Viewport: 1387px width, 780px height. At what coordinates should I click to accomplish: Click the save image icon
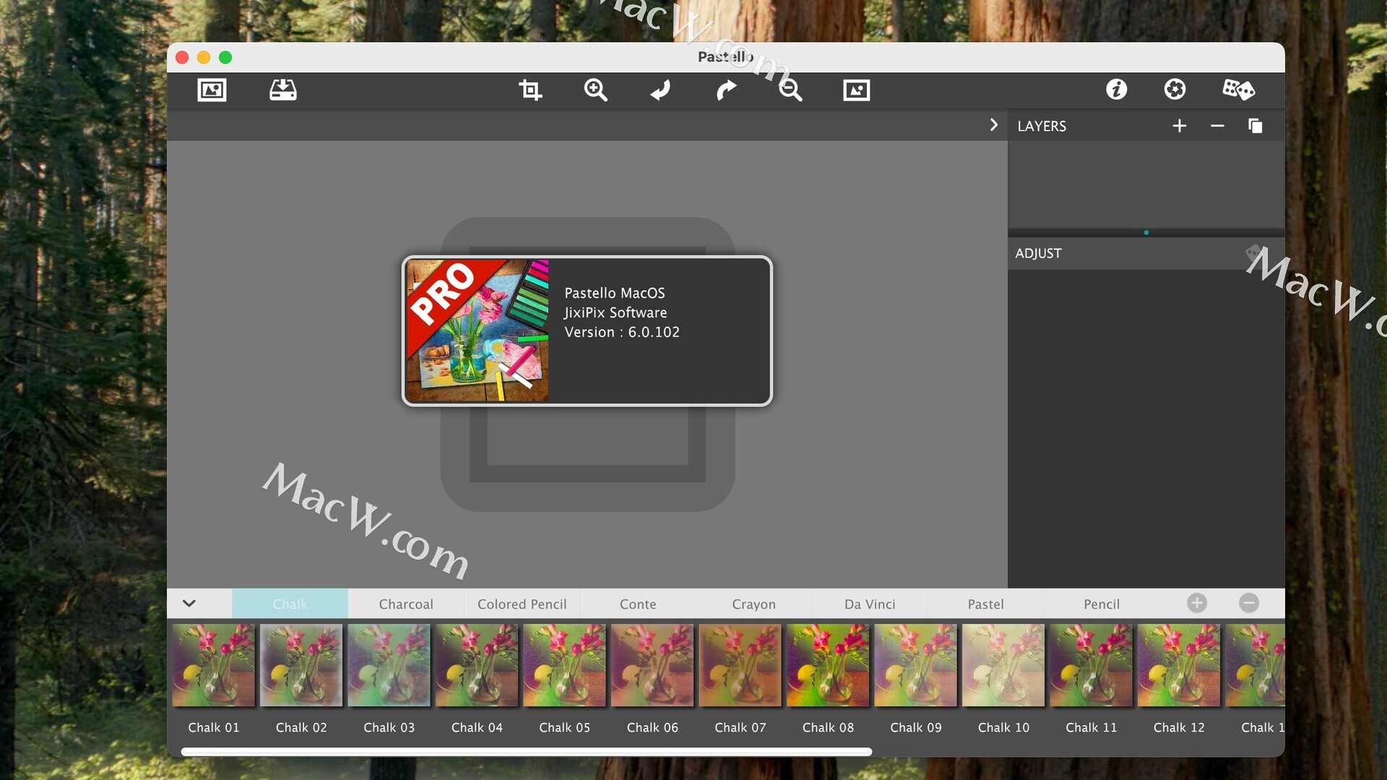point(283,90)
